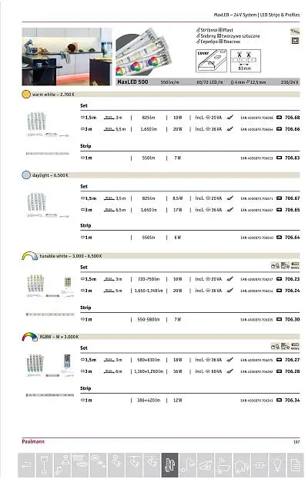Click the MaxLED 500 strip product image
The height and width of the screenshot is (479, 305).
click(144, 52)
